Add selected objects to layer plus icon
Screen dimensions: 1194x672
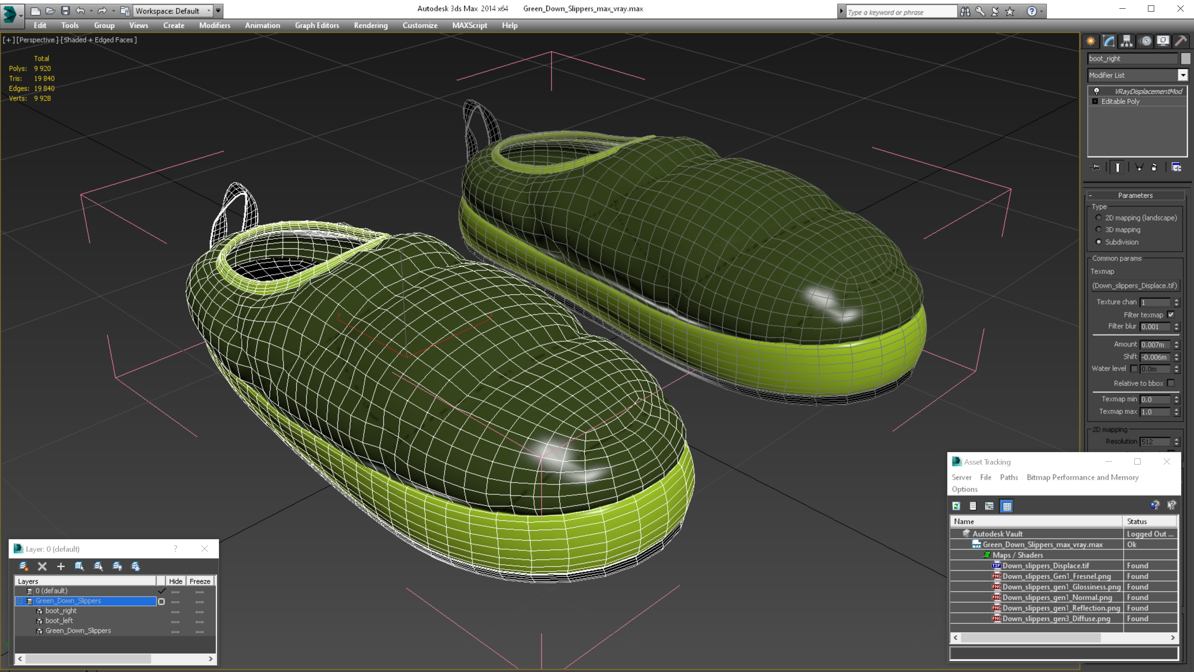(61, 566)
